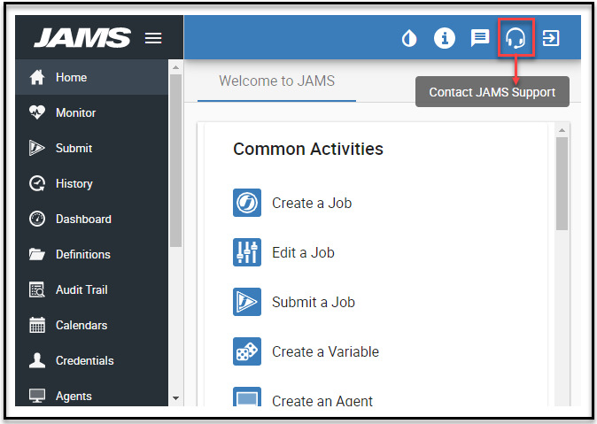Click the Edit a Job link
The height and width of the screenshot is (424, 597).
(304, 252)
